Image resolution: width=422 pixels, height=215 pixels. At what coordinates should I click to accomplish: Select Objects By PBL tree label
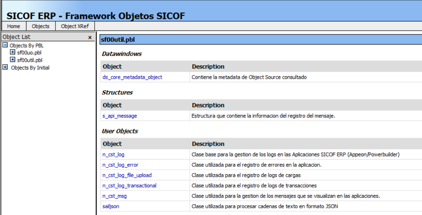[27, 46]
